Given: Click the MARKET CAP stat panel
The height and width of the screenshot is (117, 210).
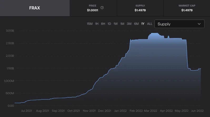Looking at the screenshot, I should click(187, 8).
